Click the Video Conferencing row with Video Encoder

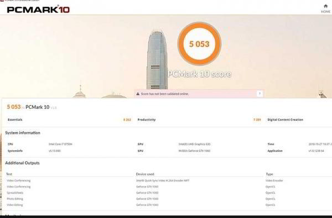(x=168, y=181)
